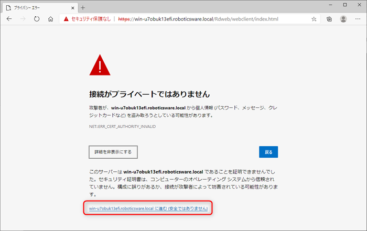
Task: Close the browser window
Action: [360, 5]
